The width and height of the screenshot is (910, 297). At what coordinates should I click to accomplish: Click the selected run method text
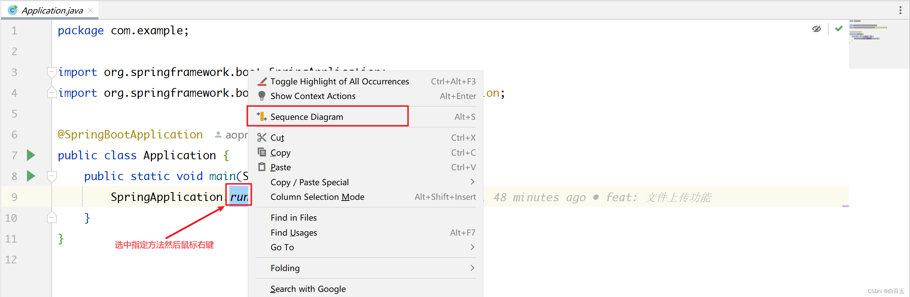point(239,197)
